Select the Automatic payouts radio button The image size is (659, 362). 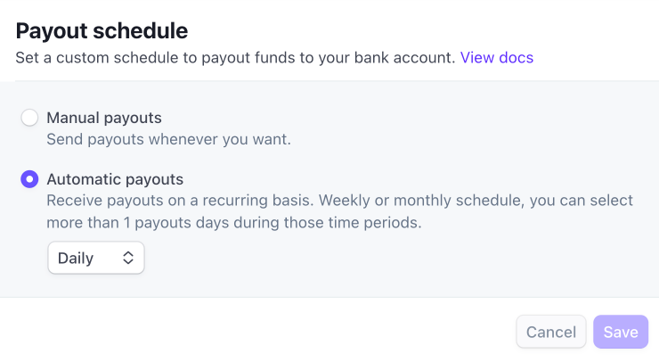click(x=29, y=179)
